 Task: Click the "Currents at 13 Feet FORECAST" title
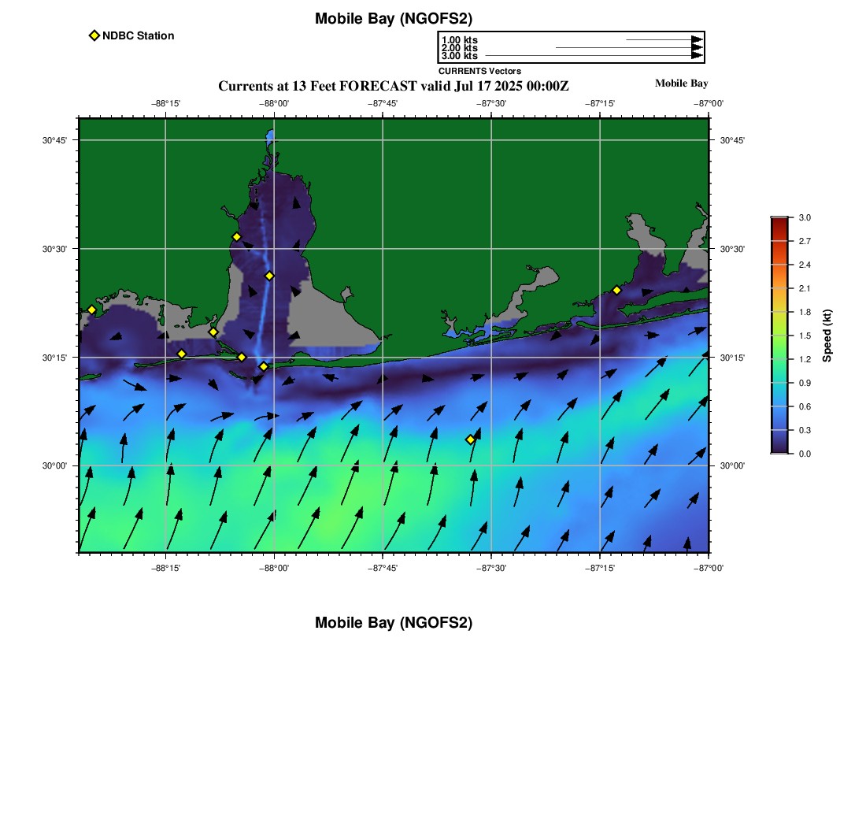[x=393, y=85]
